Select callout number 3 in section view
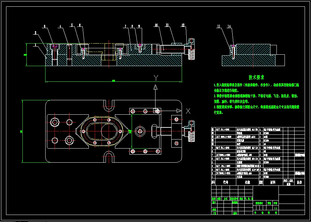This screenshot has height=222, width=311. [x=45, y=26]
